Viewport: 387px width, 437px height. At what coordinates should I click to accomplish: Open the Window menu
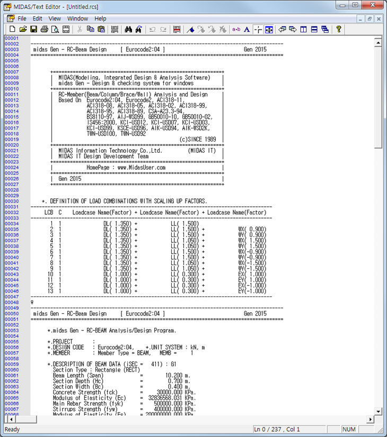coord(78,19)
